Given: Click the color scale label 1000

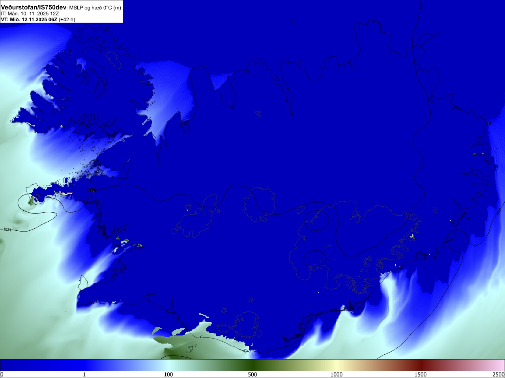Looking at the screenshot, I should point(337,374).
